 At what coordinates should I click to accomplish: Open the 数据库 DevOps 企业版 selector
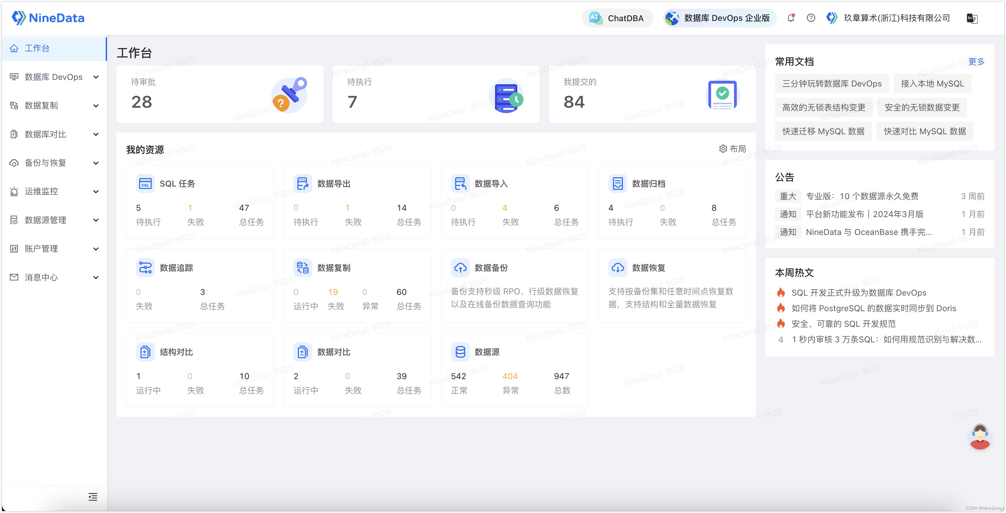pos(719,18)
